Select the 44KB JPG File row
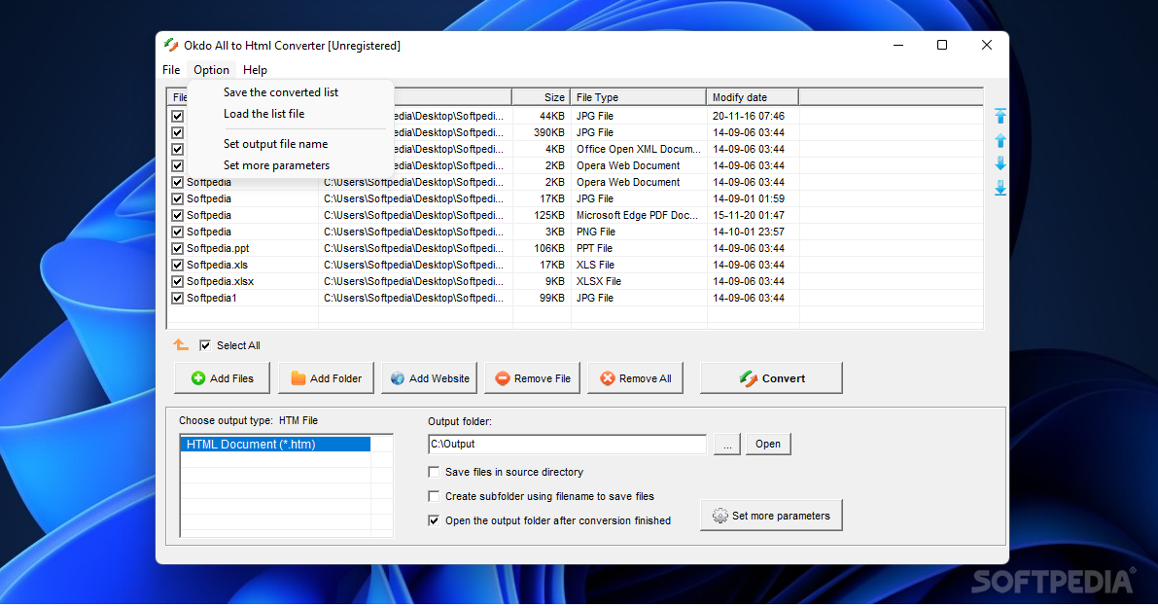Screen dimensions: 1158x608 coord(576,116)
